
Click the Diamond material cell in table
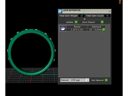coord(97,27)
